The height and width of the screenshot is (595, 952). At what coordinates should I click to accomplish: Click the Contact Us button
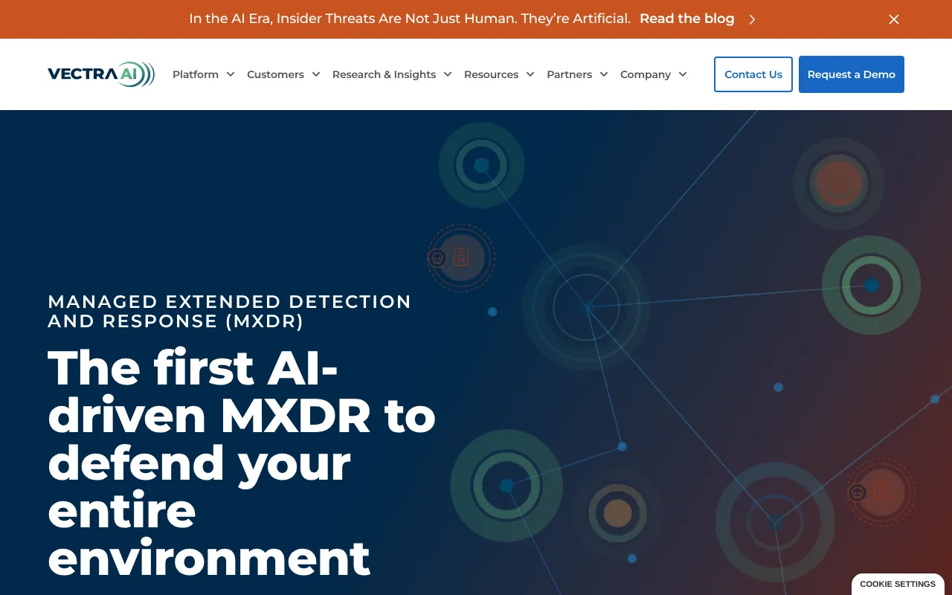(x=753, y=74)
